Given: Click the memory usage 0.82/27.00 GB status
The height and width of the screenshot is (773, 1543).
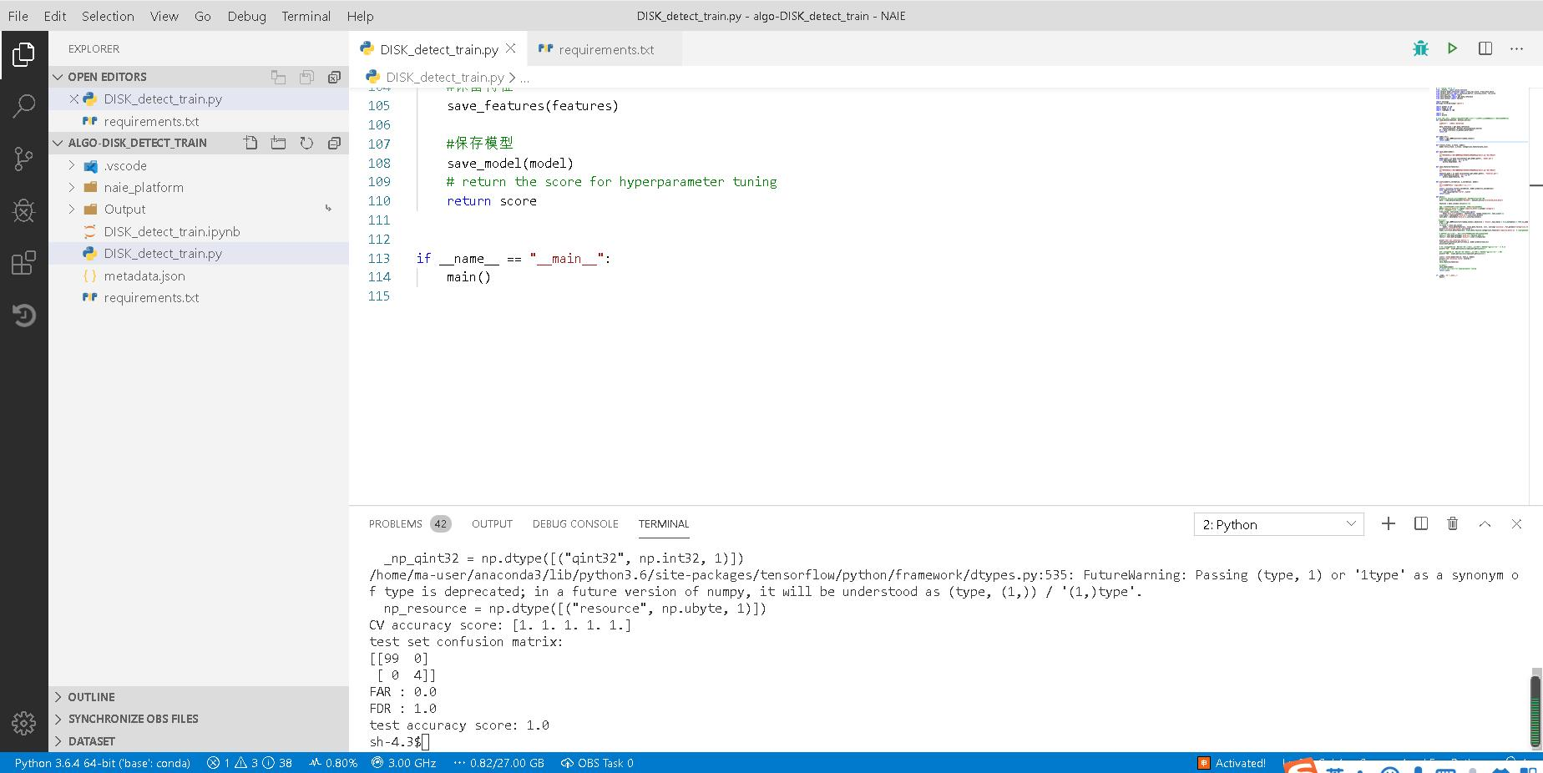Looking at the screenshot, I should tap(498, 763).
